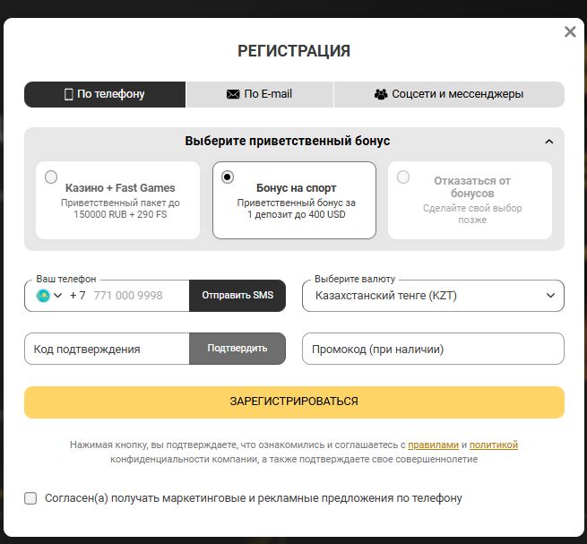The height and width of the screenshot is (544, 587).
Task: Open the правилами link
Action: [x=433, y=445]
